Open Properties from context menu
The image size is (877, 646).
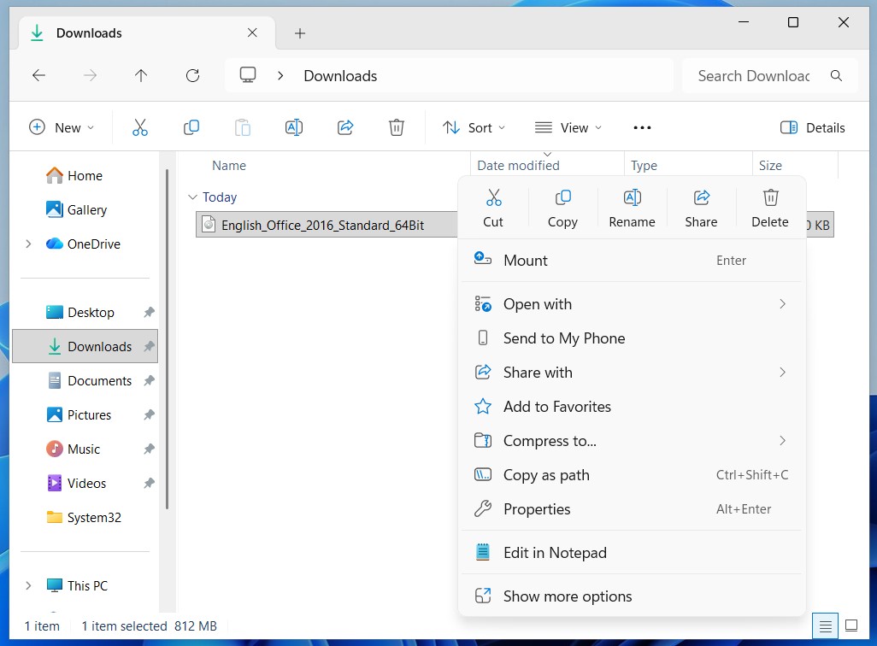pos(537,509)
